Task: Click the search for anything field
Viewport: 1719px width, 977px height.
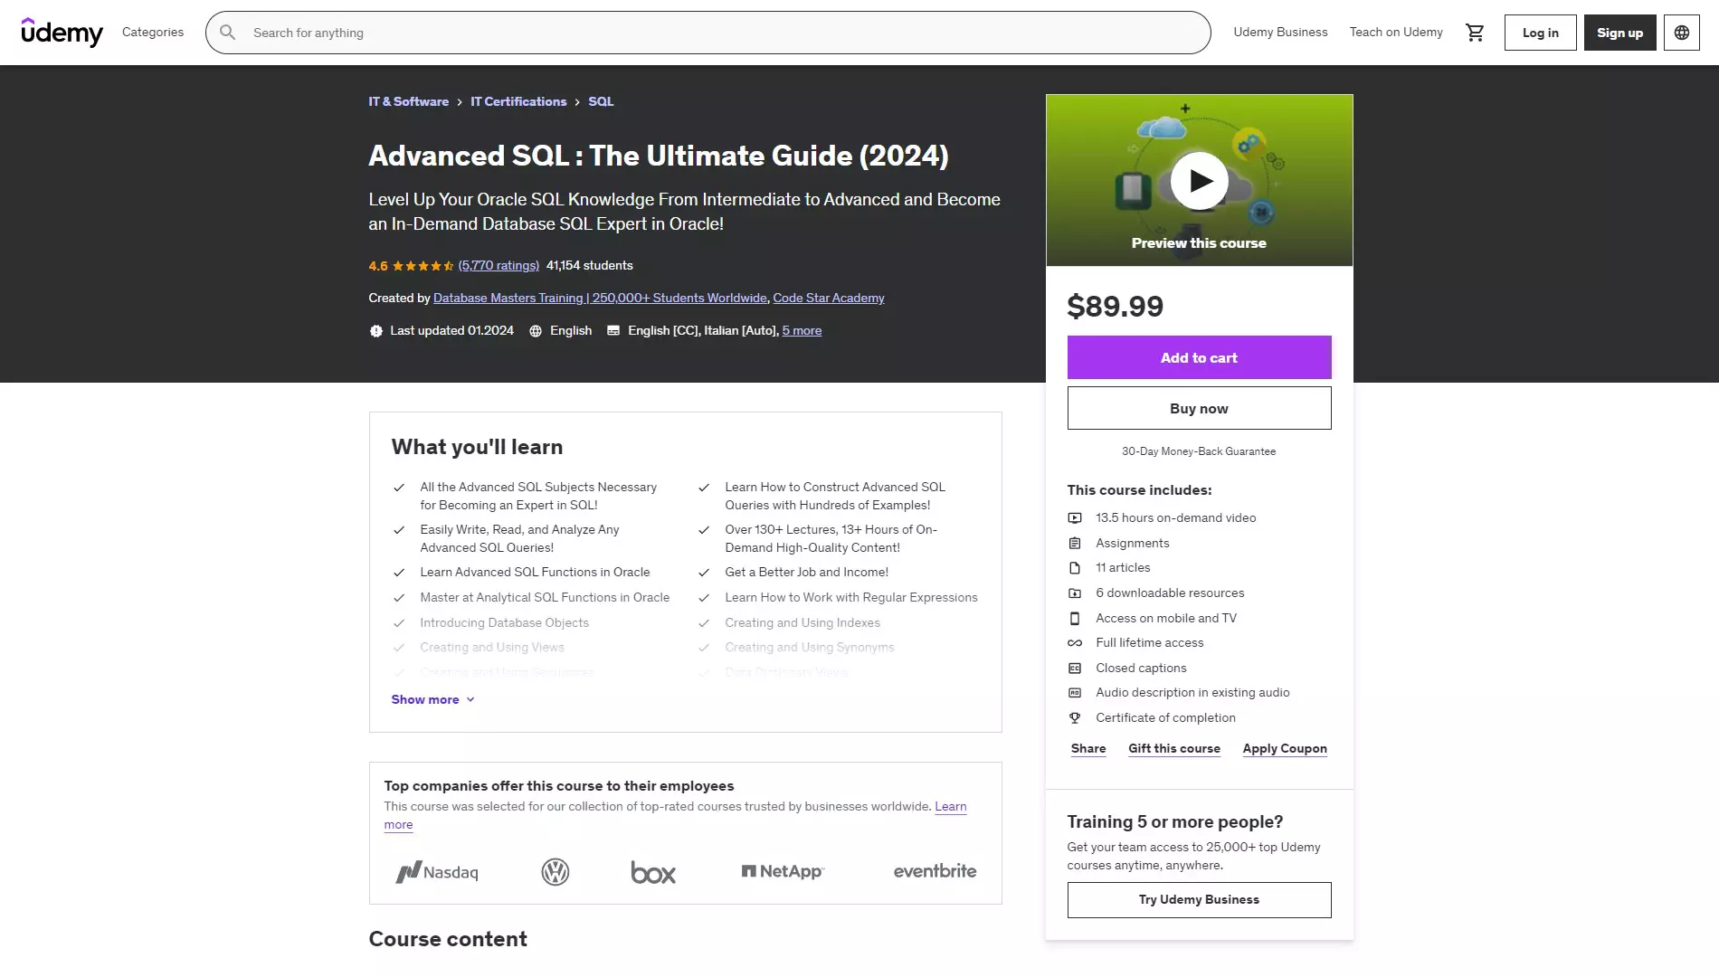Action: click(633, 33)
